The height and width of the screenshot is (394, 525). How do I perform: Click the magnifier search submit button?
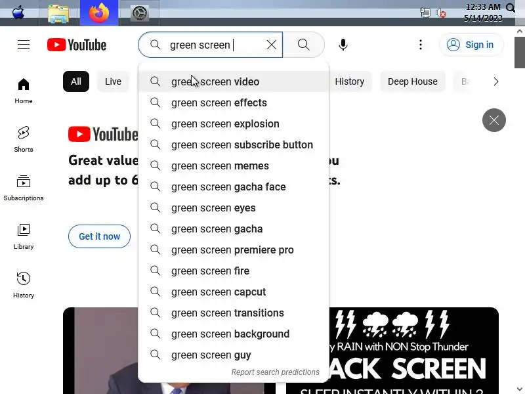[x=303, y=45]
